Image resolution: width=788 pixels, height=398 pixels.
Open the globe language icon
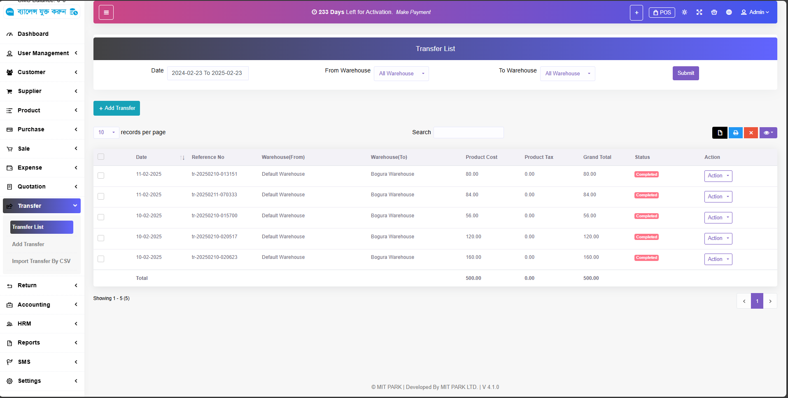pos(729,12)
